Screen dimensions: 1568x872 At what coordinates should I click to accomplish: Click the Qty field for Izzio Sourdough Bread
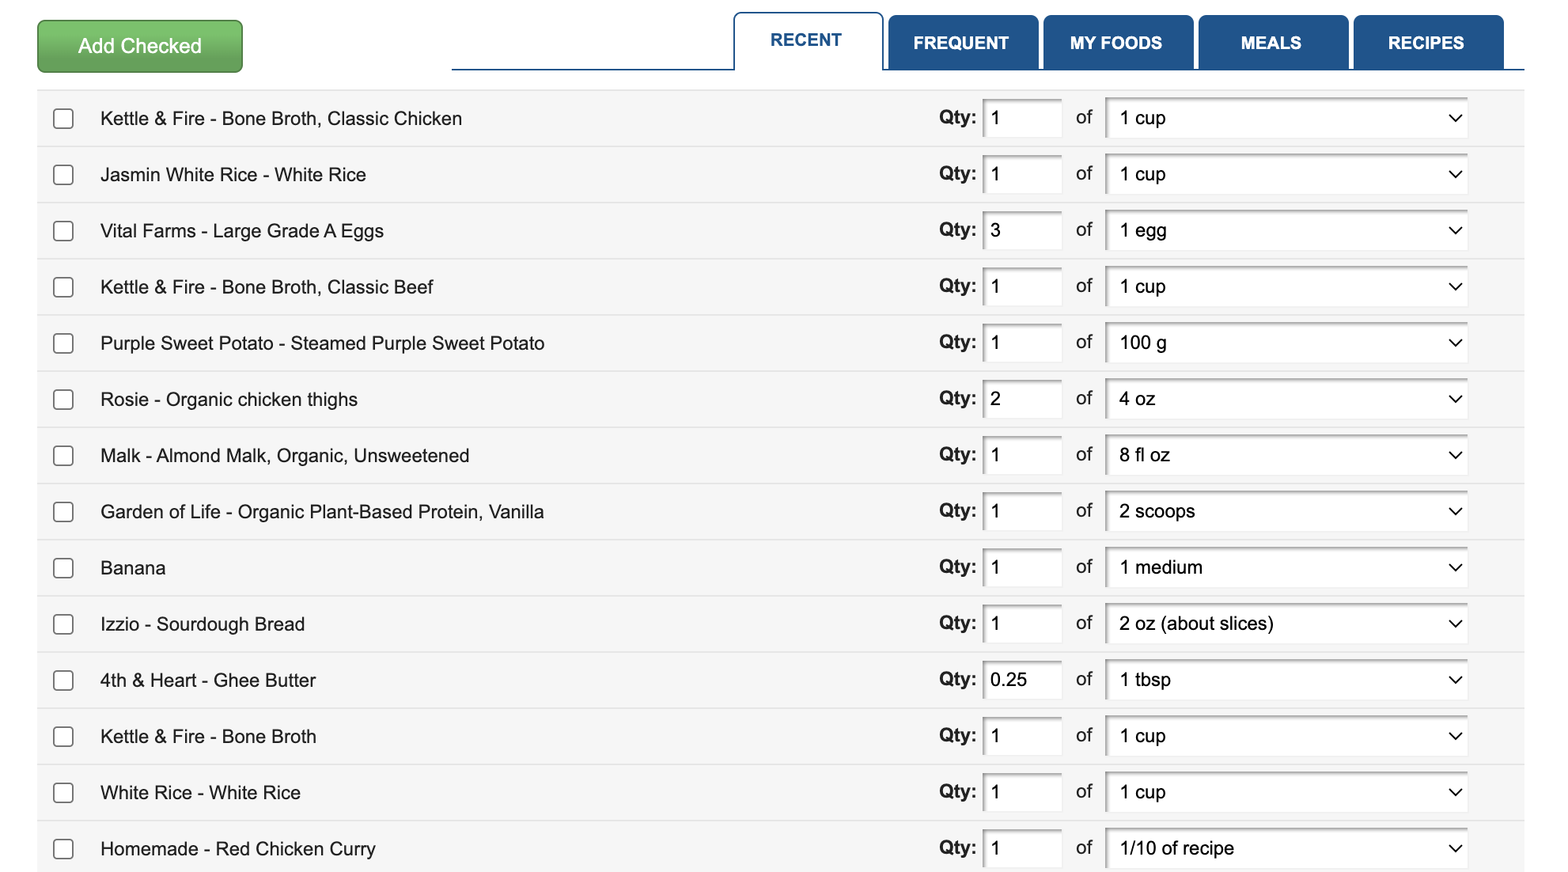tap(1022, 624)
